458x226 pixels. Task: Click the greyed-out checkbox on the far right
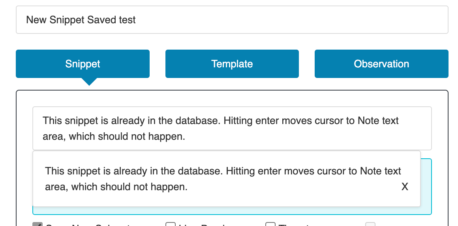tap(370, 224)
